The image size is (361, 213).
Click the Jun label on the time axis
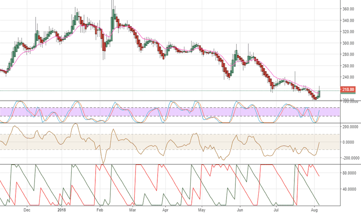click(x=240, y=210)
